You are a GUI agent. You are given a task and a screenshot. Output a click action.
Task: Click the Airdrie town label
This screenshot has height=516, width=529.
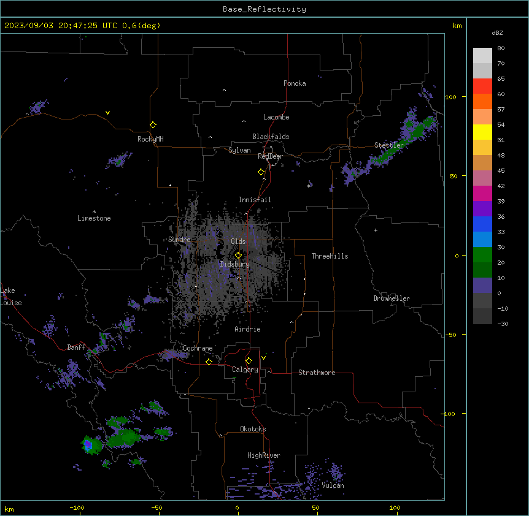pos(247,329)
